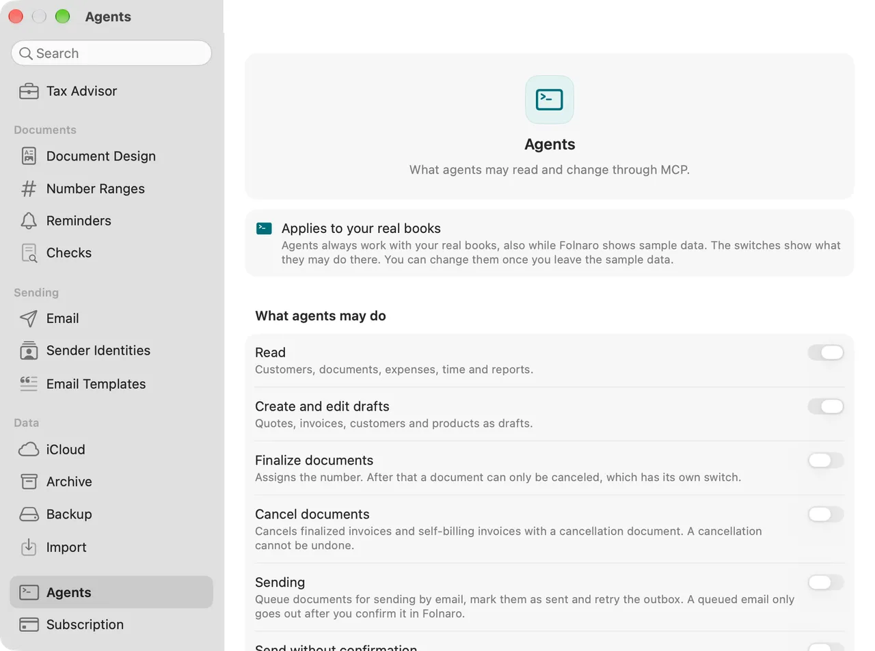
Task: Select Agents in the sidebar list
Action: point(111,592)
